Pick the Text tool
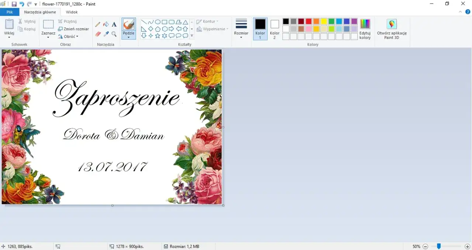This screenshot has height=250, width=472. click(114, 24)
